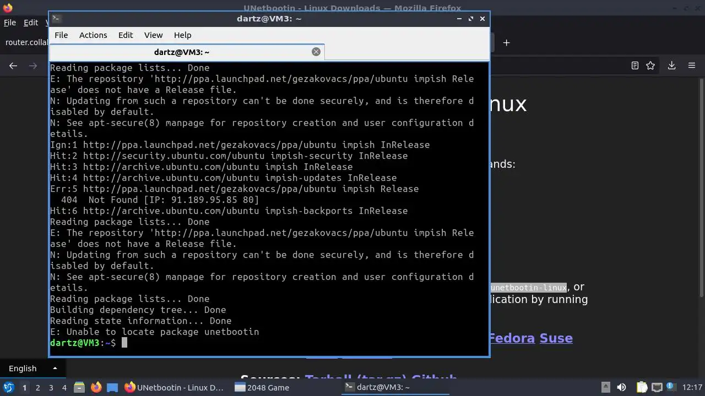Open the update notifier tray icon

tap(670, 387)
